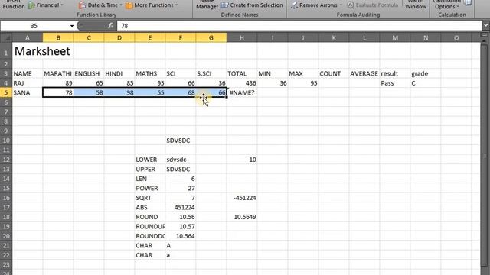Click the Insert Function button in ribbon

click(14, 5)
